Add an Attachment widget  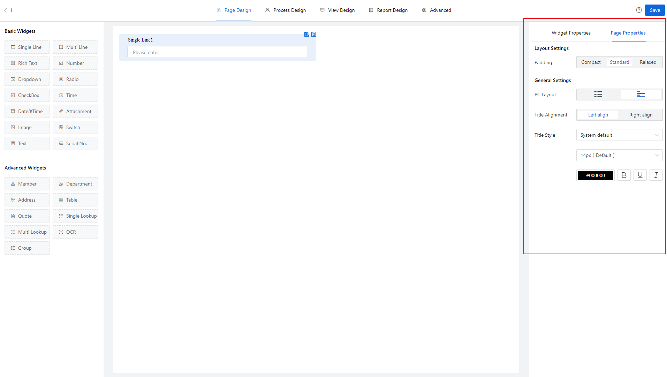[x=75, y=111]
